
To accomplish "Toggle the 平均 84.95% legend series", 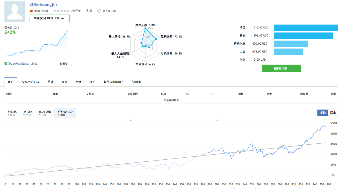I will 28,113.
